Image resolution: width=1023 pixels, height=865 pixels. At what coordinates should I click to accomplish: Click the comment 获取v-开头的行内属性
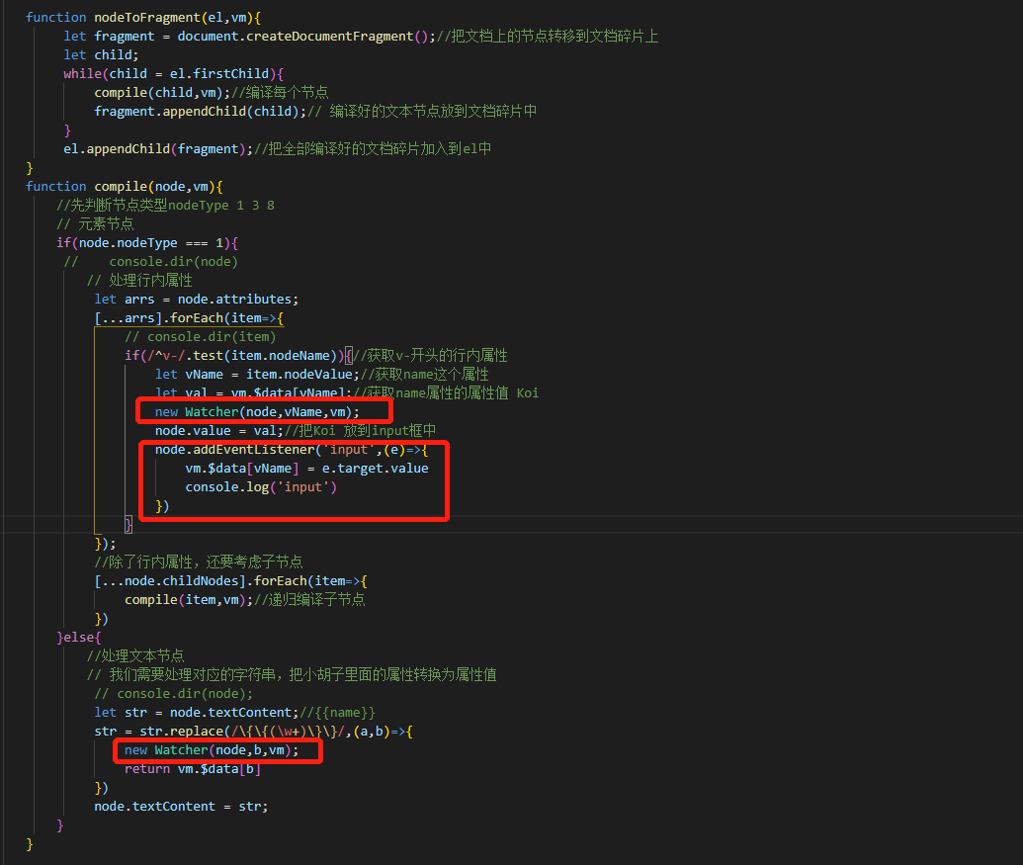coord(430,356)
